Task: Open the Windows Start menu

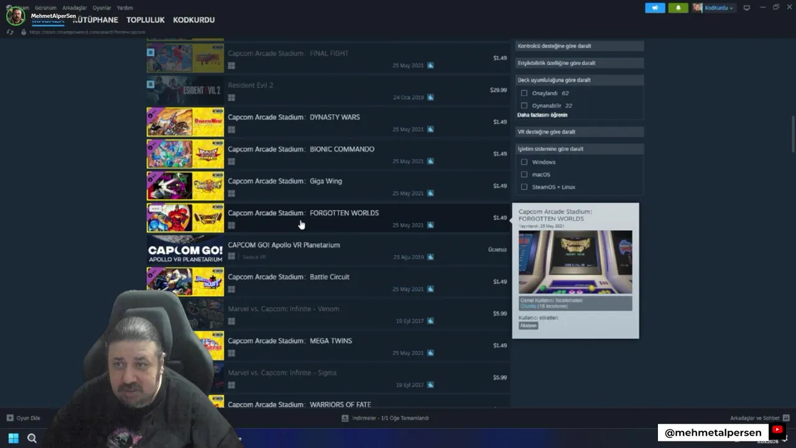Action: 13,438
